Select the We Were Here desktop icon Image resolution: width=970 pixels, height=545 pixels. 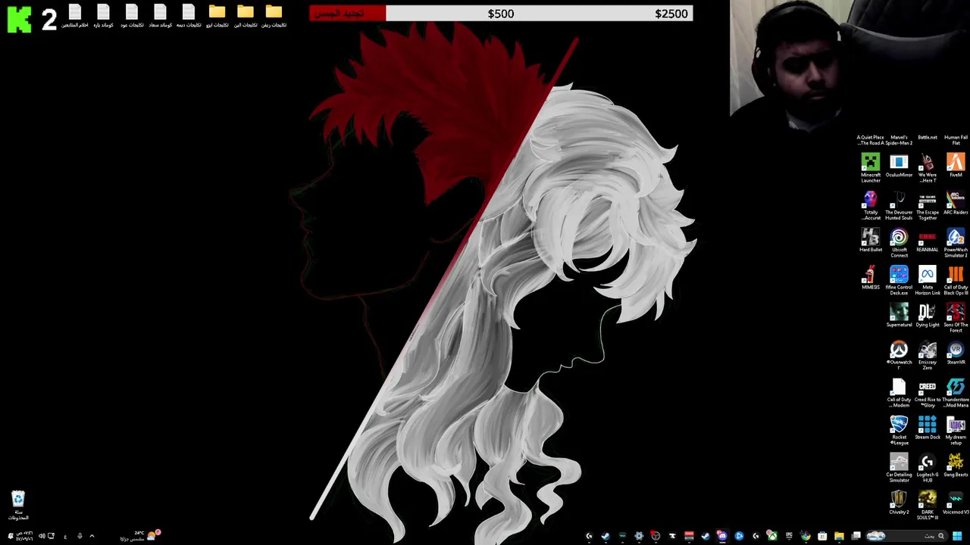[927, 167]
